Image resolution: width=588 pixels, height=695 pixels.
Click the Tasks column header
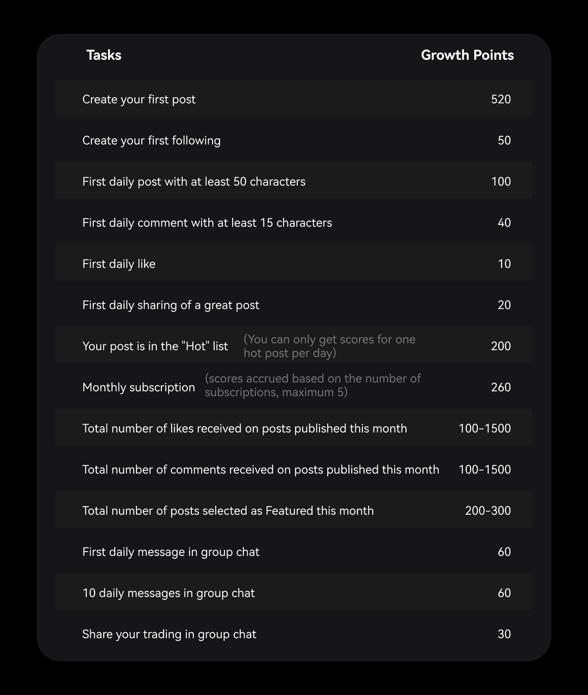(x=104, y=55)
